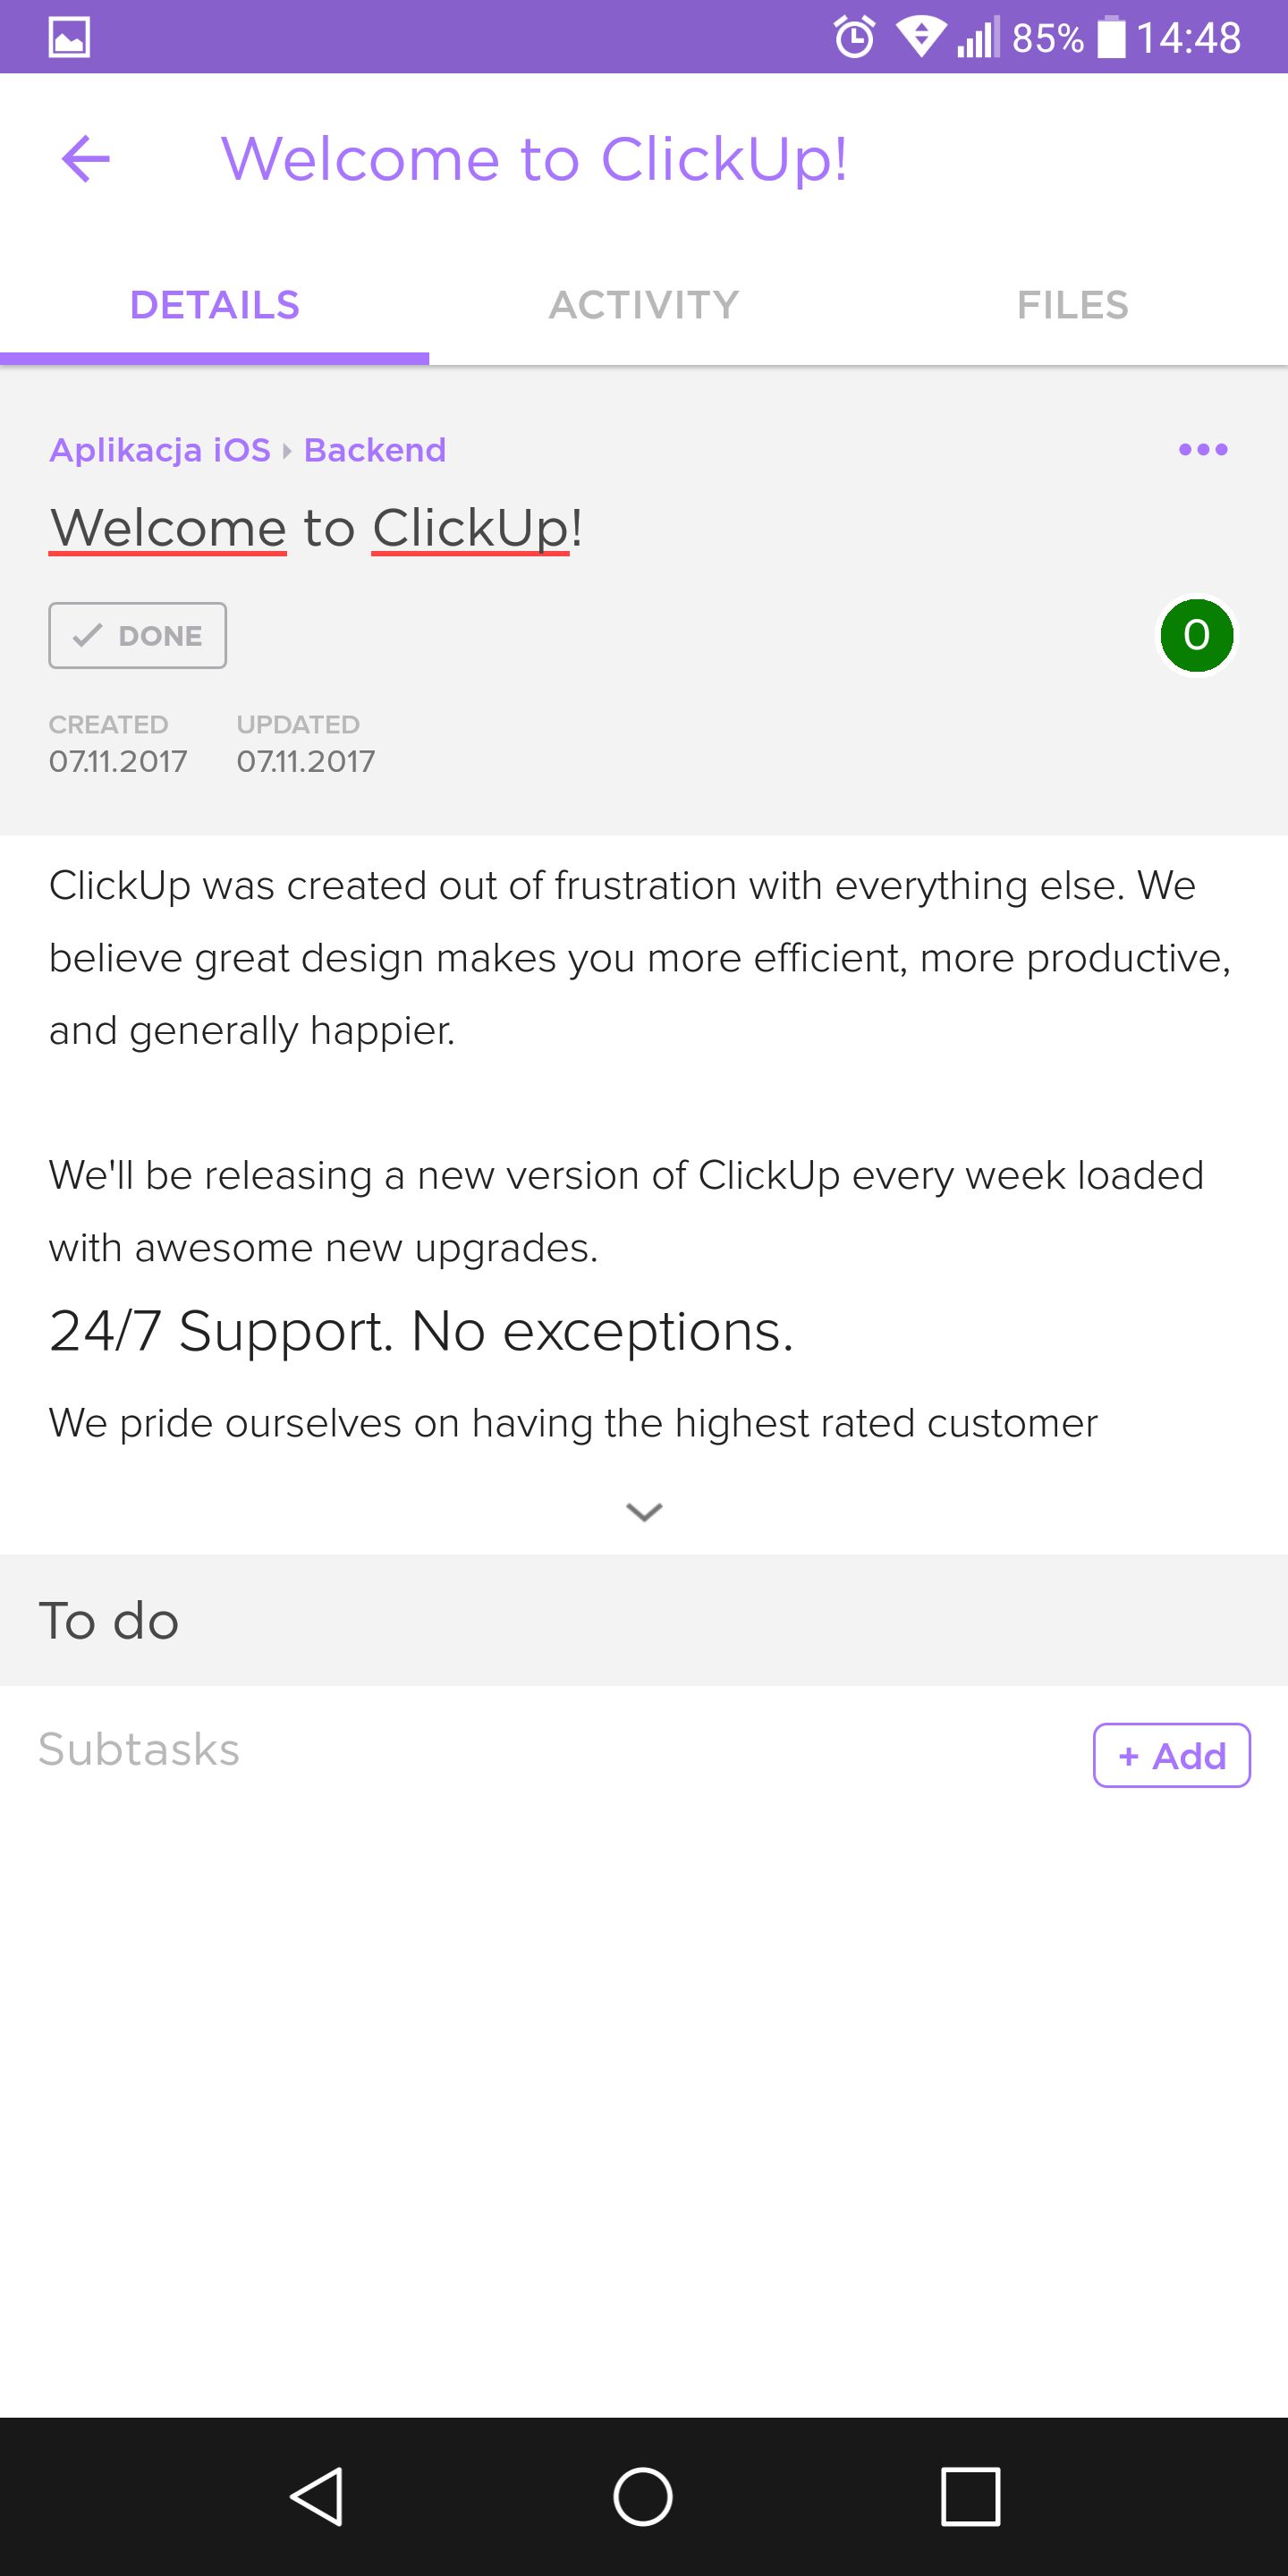Tap the battery icon in status bar
Image resolution: width=1288 pixels, height=2576 pixels.
pos(1112,37)
